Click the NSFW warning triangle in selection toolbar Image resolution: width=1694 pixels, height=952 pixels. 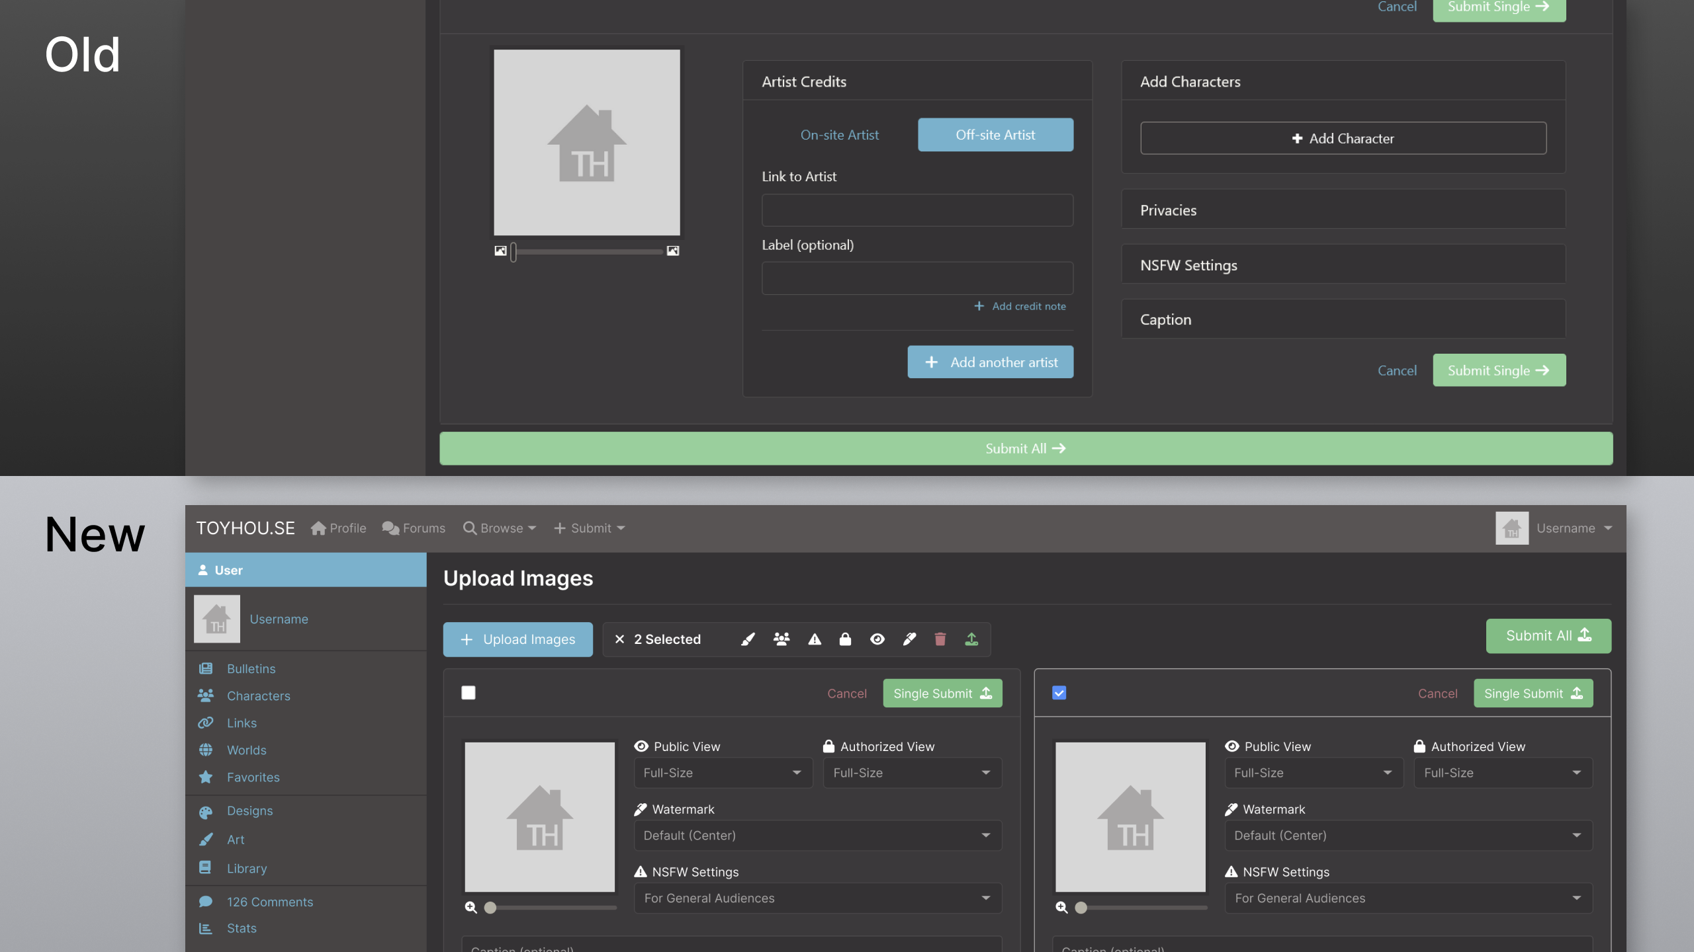pos(815,639)
